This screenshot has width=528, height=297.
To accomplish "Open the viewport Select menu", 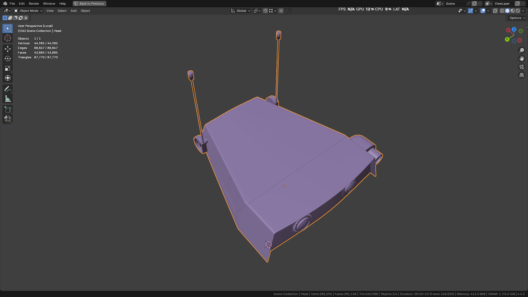I will click(x=62, y=11).
